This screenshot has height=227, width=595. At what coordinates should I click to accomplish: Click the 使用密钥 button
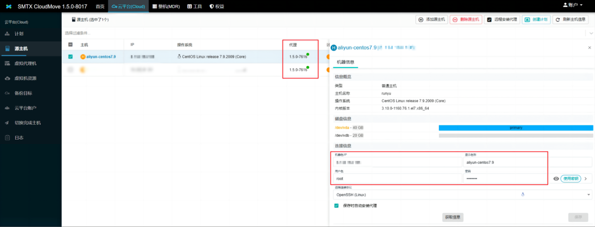(x=570, y=179)
